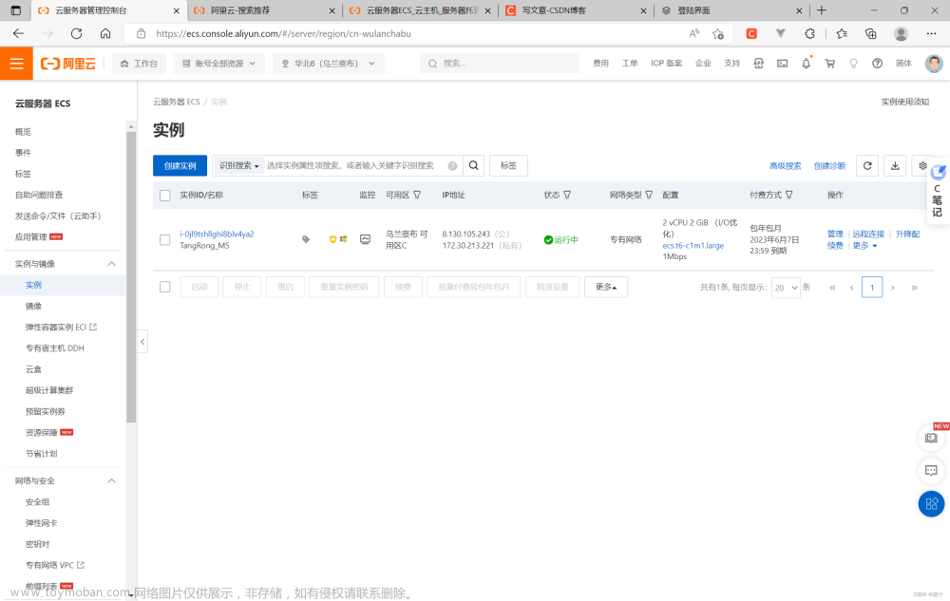Screen dimensions: 950x601
Task: Open the account resources dropdown
Action: click(x=219, y=64)
